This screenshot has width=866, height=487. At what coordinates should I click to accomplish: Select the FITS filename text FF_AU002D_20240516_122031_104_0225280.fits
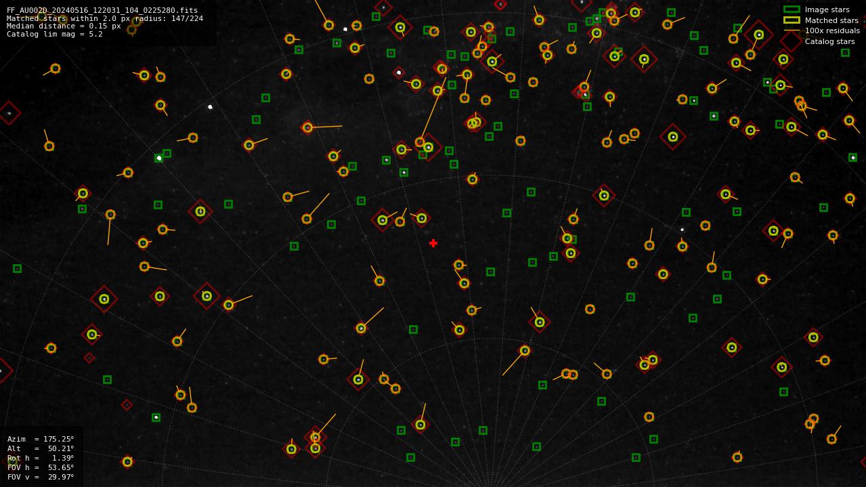point(102,10)
